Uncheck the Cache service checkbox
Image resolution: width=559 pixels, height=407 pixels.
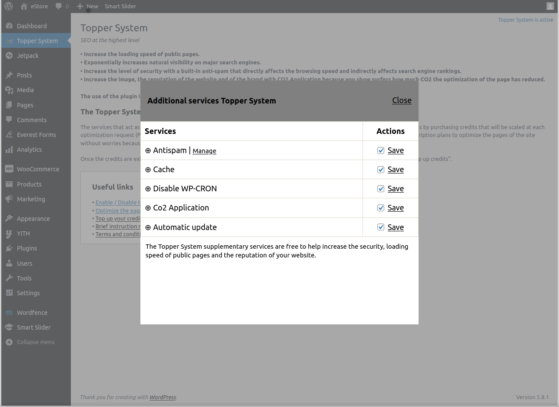(381, 170)
